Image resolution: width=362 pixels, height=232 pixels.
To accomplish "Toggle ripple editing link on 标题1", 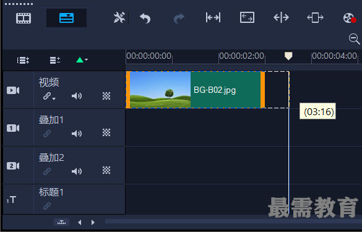I will click(47, 205).
